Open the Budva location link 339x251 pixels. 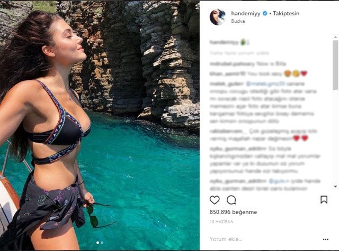point(238,21)
